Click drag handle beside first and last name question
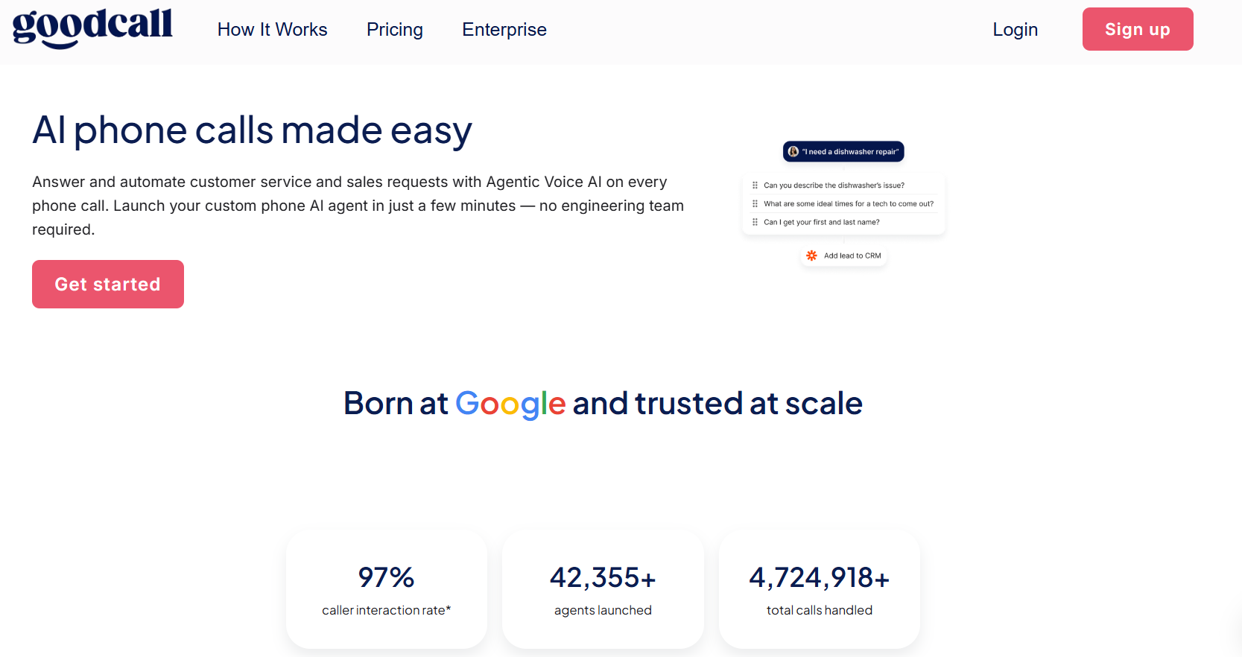This screenshot has width=1242, height=657. (x=755, y=222)
